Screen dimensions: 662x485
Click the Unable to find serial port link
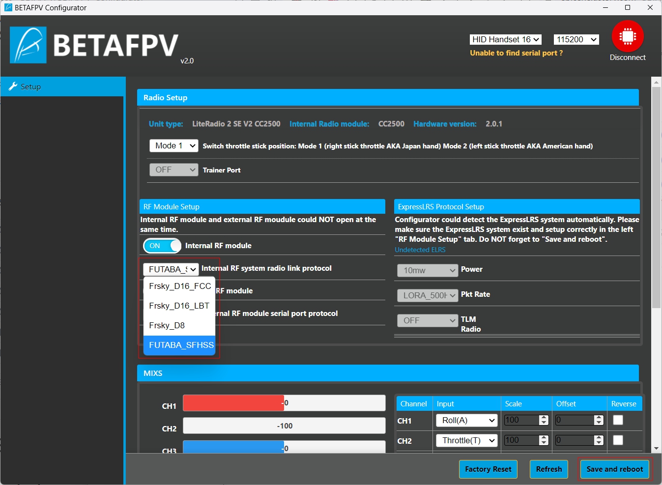(516, 53)
